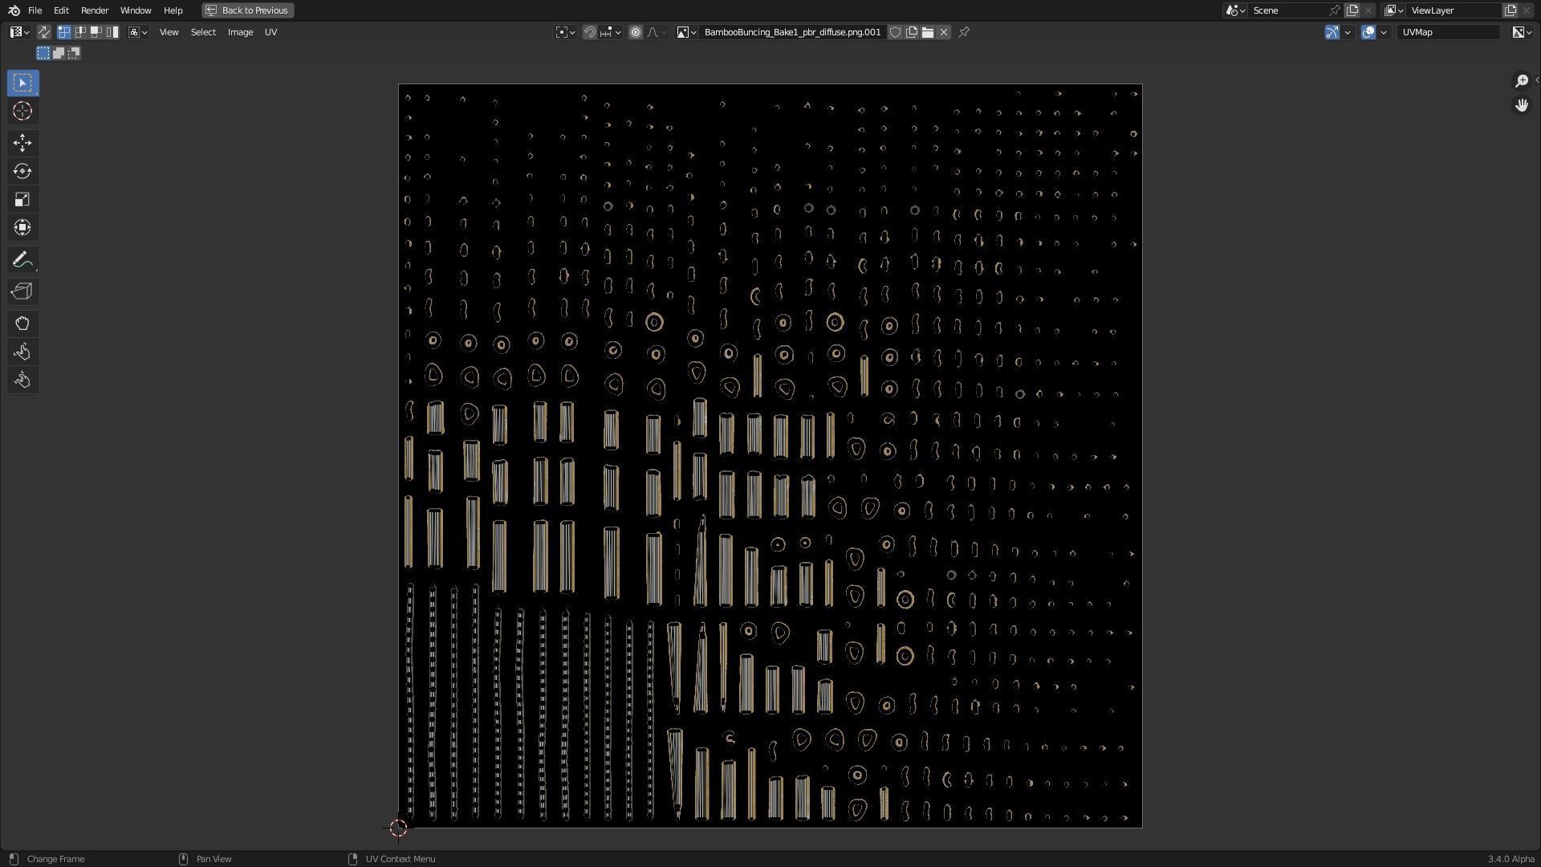Open the overlays options dropdown arrow
1541x867 pixels.
[1384, 32]
